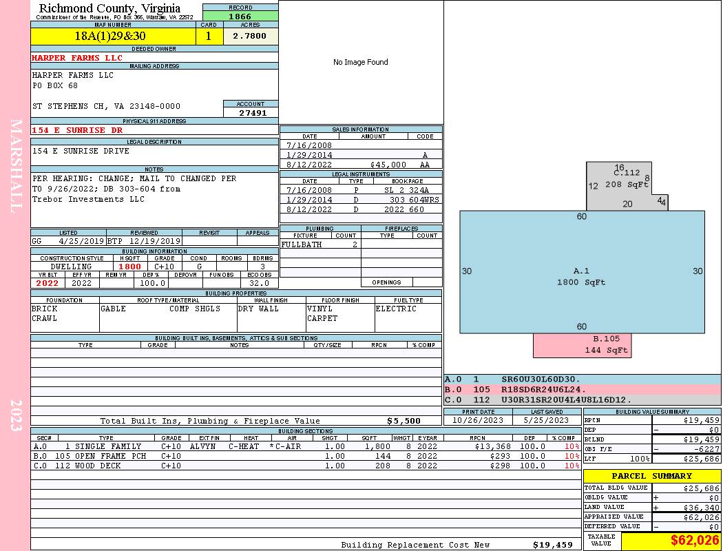Click the OBS F/E value -6227
Image resolution: width=723 pixels, height=551 pixels.
tap(706, 449)
